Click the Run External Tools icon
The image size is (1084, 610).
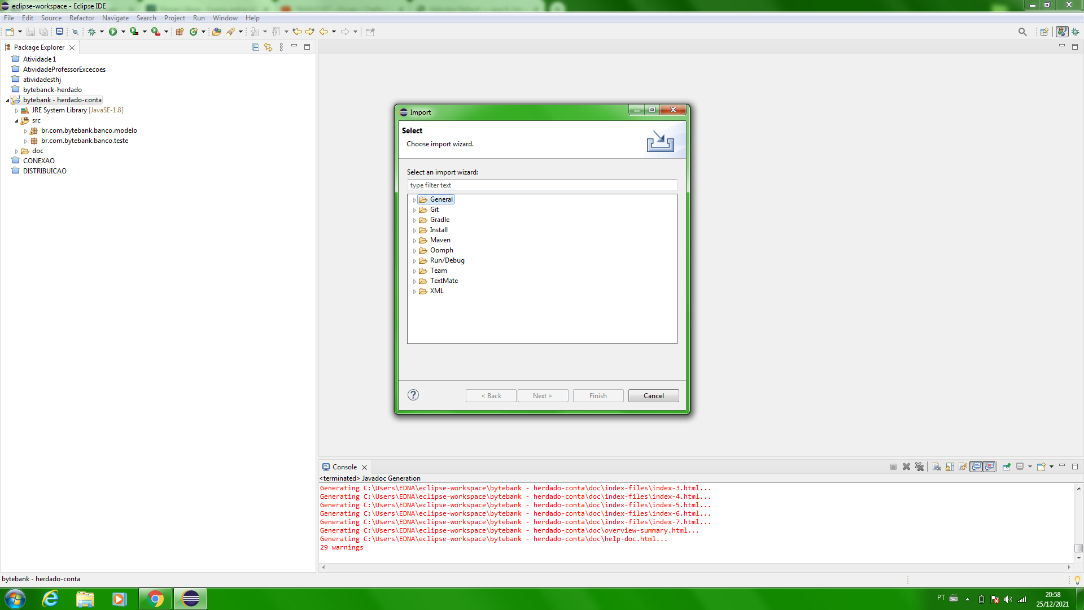click(155, 32)
